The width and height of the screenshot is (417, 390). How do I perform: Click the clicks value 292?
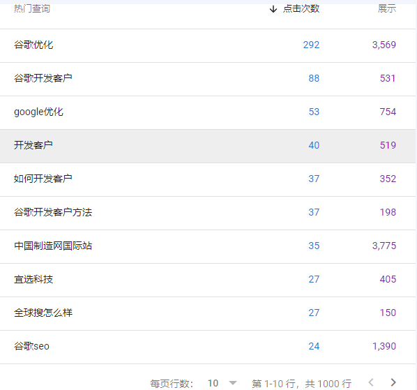(x=311, y=45)
